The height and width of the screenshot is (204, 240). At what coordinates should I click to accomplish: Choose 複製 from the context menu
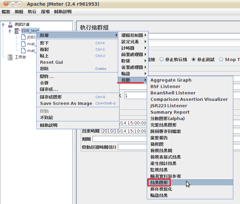coord(78,49)
